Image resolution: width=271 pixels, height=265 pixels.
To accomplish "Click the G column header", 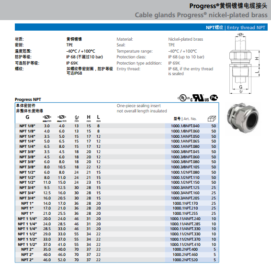I will pos(27,117).
